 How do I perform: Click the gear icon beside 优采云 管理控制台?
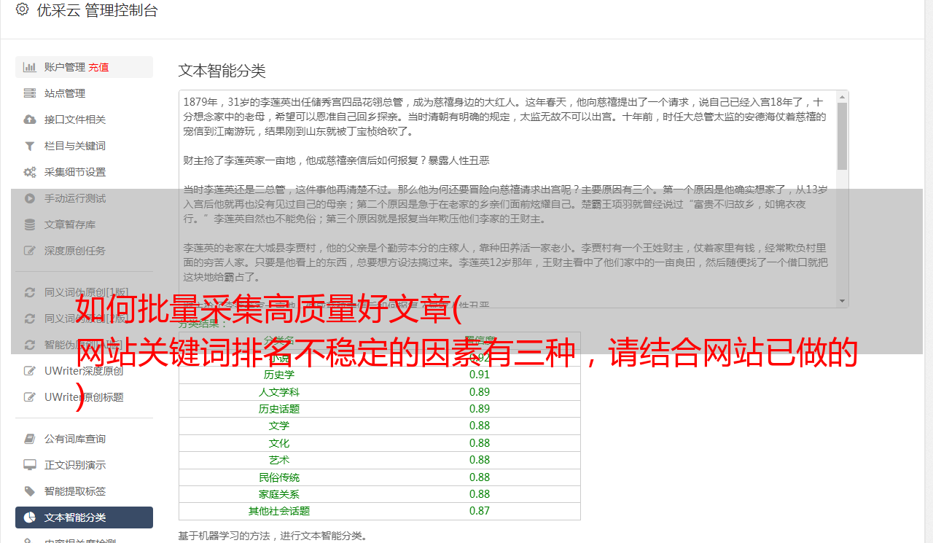click(22, 9)
